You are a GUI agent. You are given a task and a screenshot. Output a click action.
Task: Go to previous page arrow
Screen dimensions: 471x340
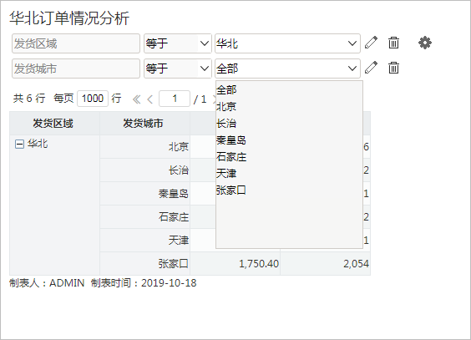click(x=150, y=99)
